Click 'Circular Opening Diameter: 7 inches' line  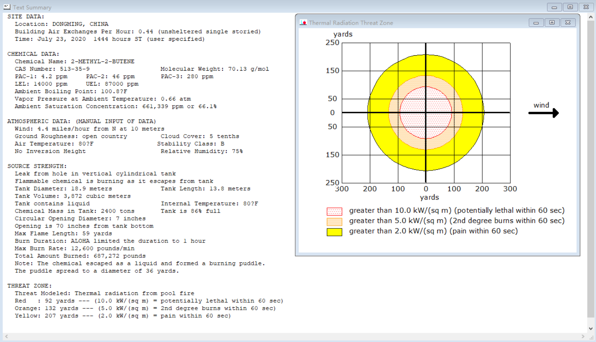tap(80, 218)
